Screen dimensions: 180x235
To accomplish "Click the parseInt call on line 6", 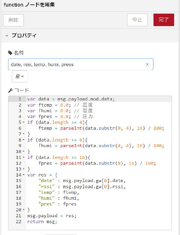I will 71,128.
